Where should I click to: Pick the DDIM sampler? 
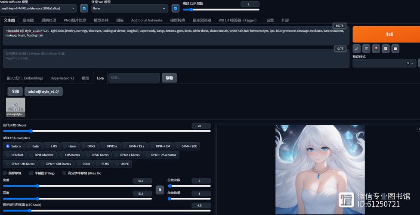coord(83,163)
